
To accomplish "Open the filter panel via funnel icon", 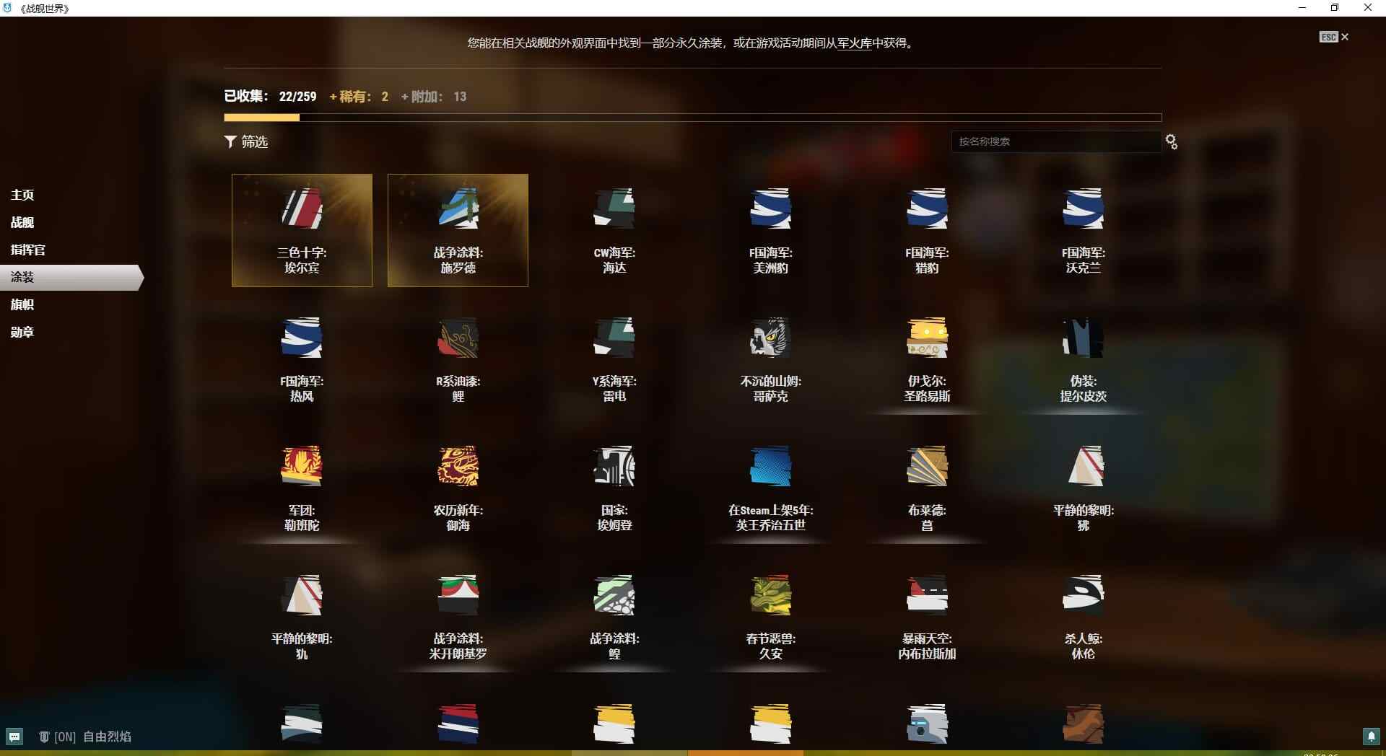I will click(247, 142).
